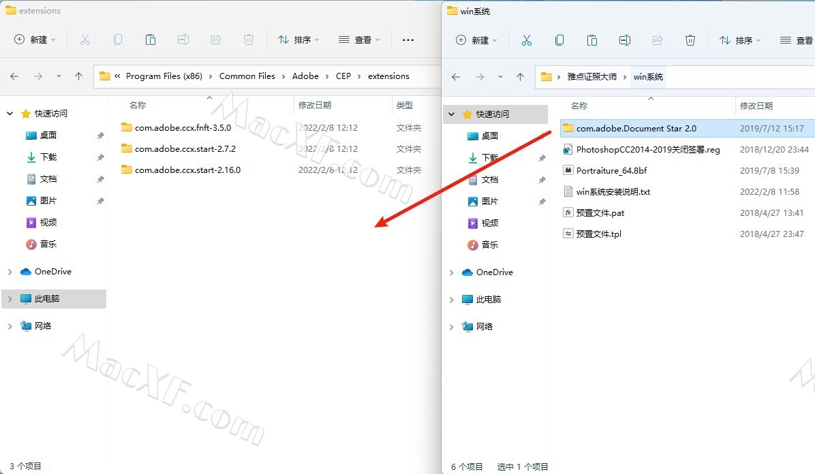815x474 pixels.
Task: Open recent locations dropdown in extensions window
Action: tap(59, 76)
